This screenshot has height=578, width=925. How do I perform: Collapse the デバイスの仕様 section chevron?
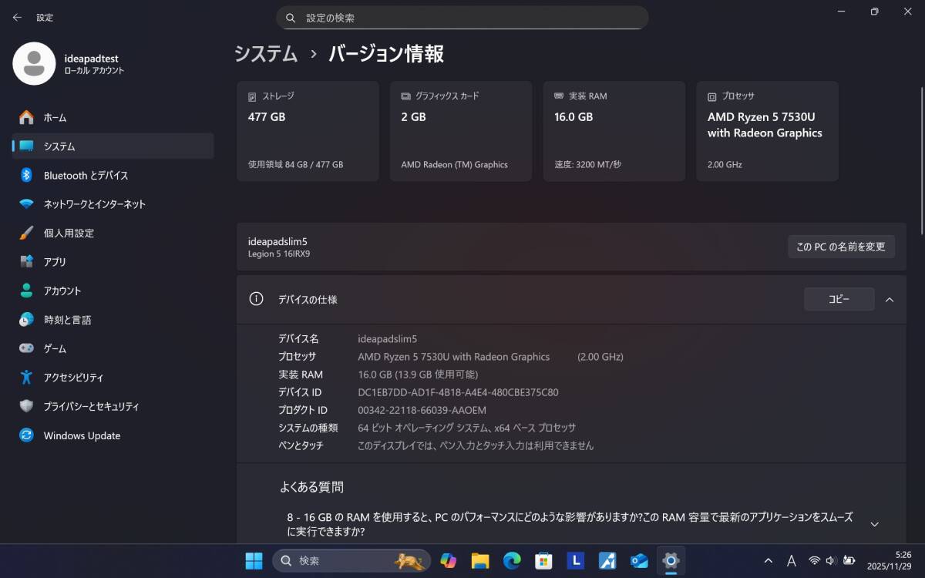(890, 300)
